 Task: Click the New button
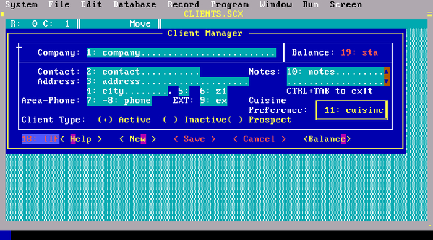pyautogui.click(x=137, y=139)
